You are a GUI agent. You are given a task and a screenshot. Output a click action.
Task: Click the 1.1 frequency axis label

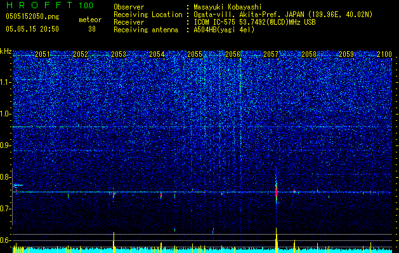6,82
